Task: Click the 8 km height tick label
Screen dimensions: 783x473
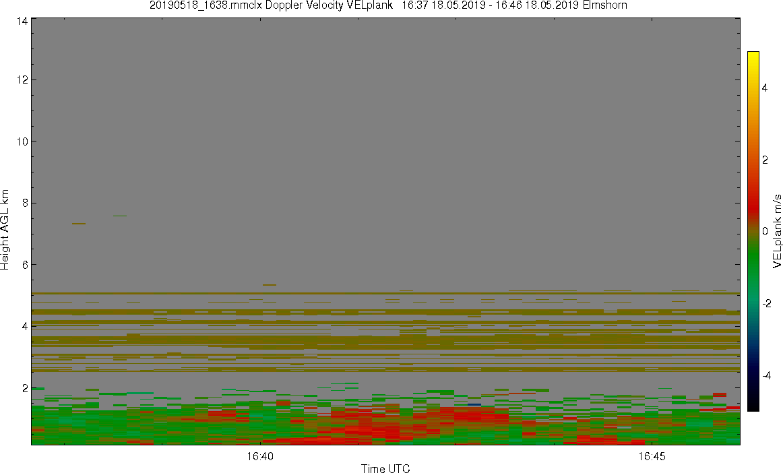Action: (24, 203)
